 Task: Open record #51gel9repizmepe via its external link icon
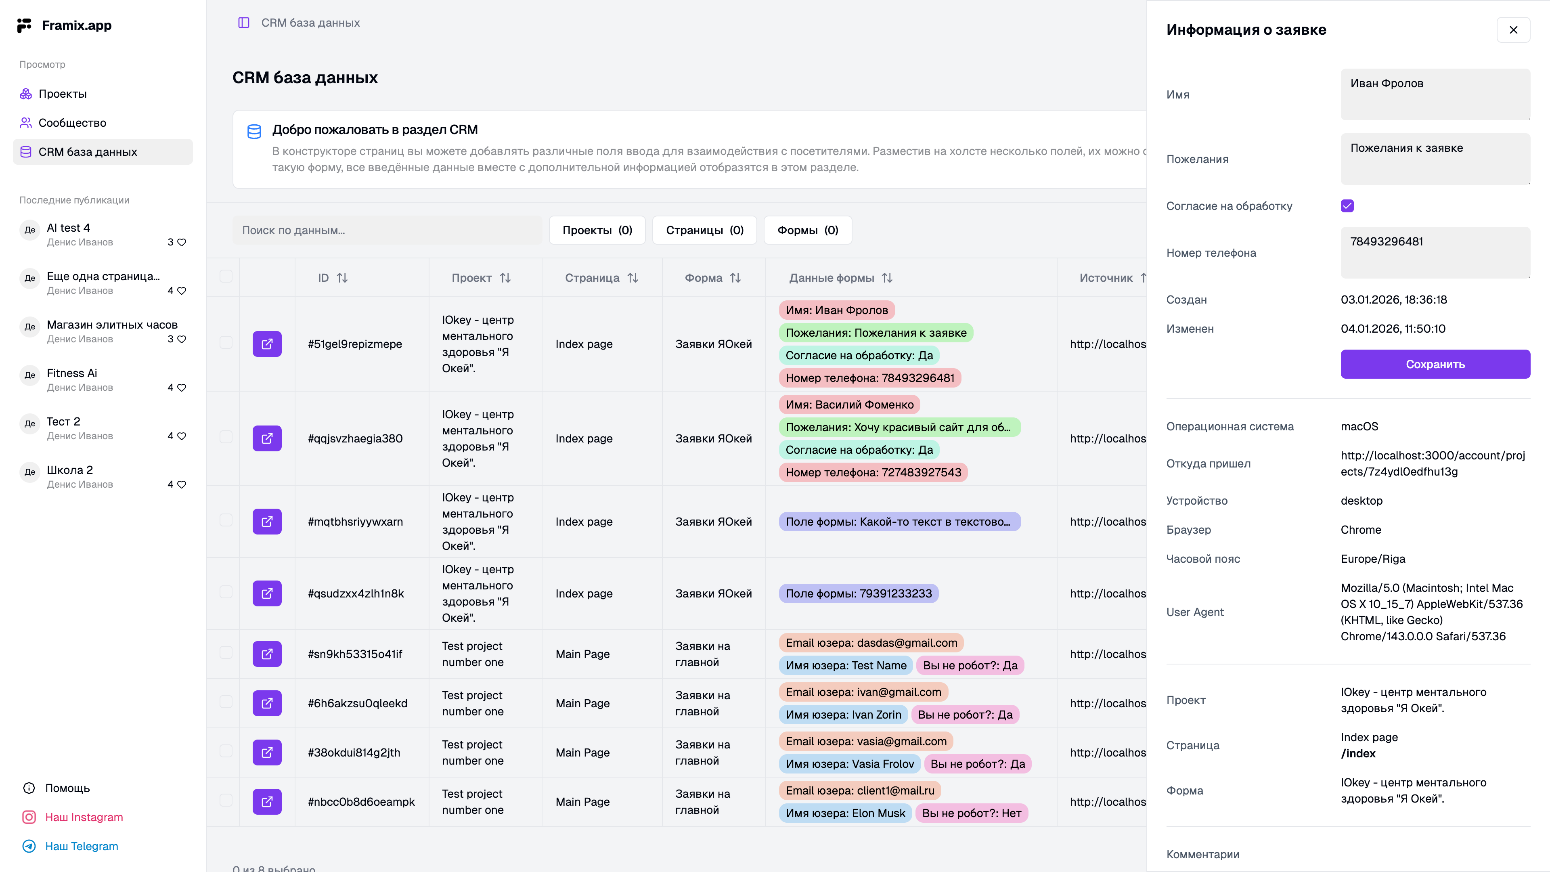click(x=266, y=344)
